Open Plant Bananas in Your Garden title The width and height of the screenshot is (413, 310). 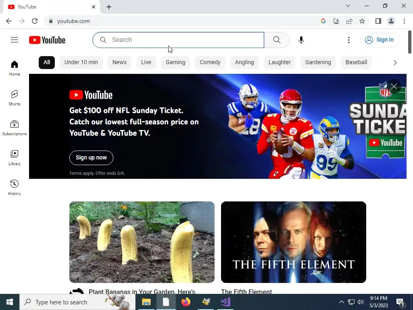(142, 291)
